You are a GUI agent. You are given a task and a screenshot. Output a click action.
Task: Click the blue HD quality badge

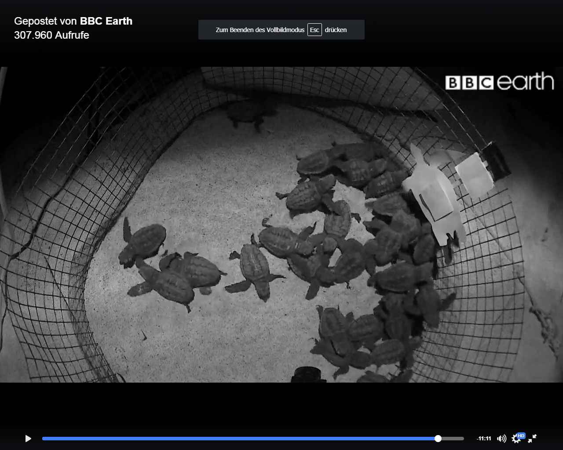coord(521,435)
